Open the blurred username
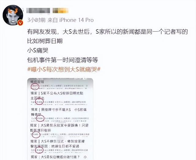Screen dimensions: 196x160 [x=38, y=11]
